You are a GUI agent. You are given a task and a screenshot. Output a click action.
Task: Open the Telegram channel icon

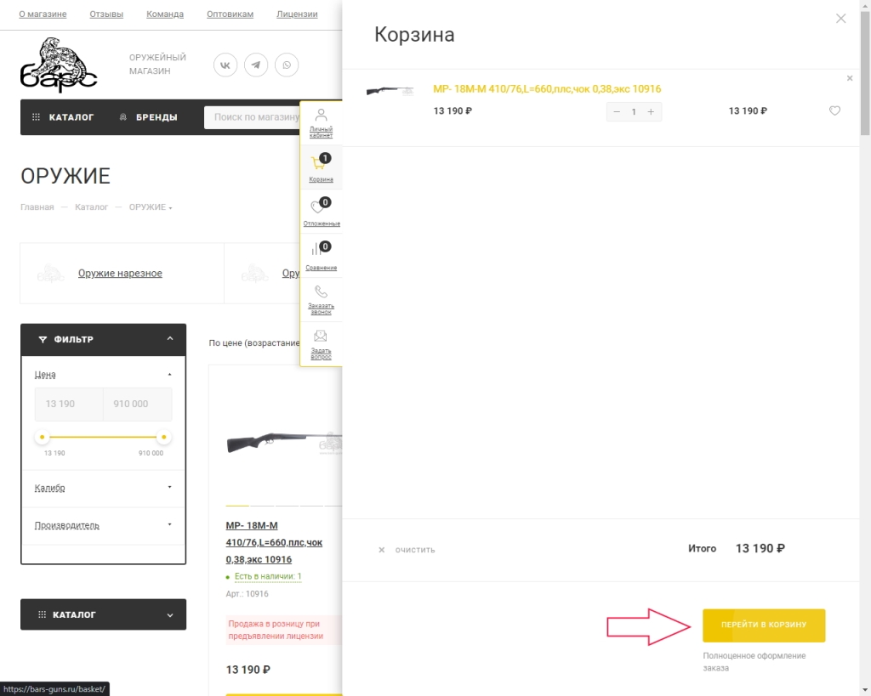pyautogui.click(x=256, y=65)
